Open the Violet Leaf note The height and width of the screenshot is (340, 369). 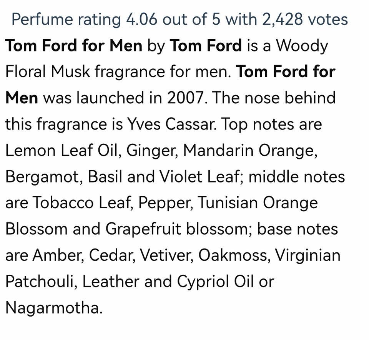pos(201,177)
